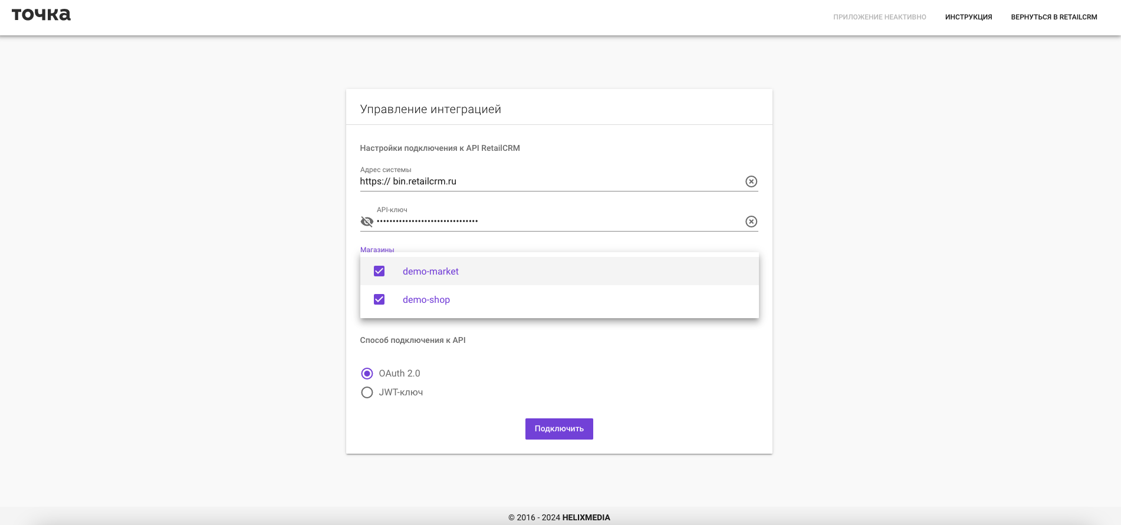This screenshot has height=525, width=1121.
Task: Select the JWT-ключ radio button
Action: (367, 392)
